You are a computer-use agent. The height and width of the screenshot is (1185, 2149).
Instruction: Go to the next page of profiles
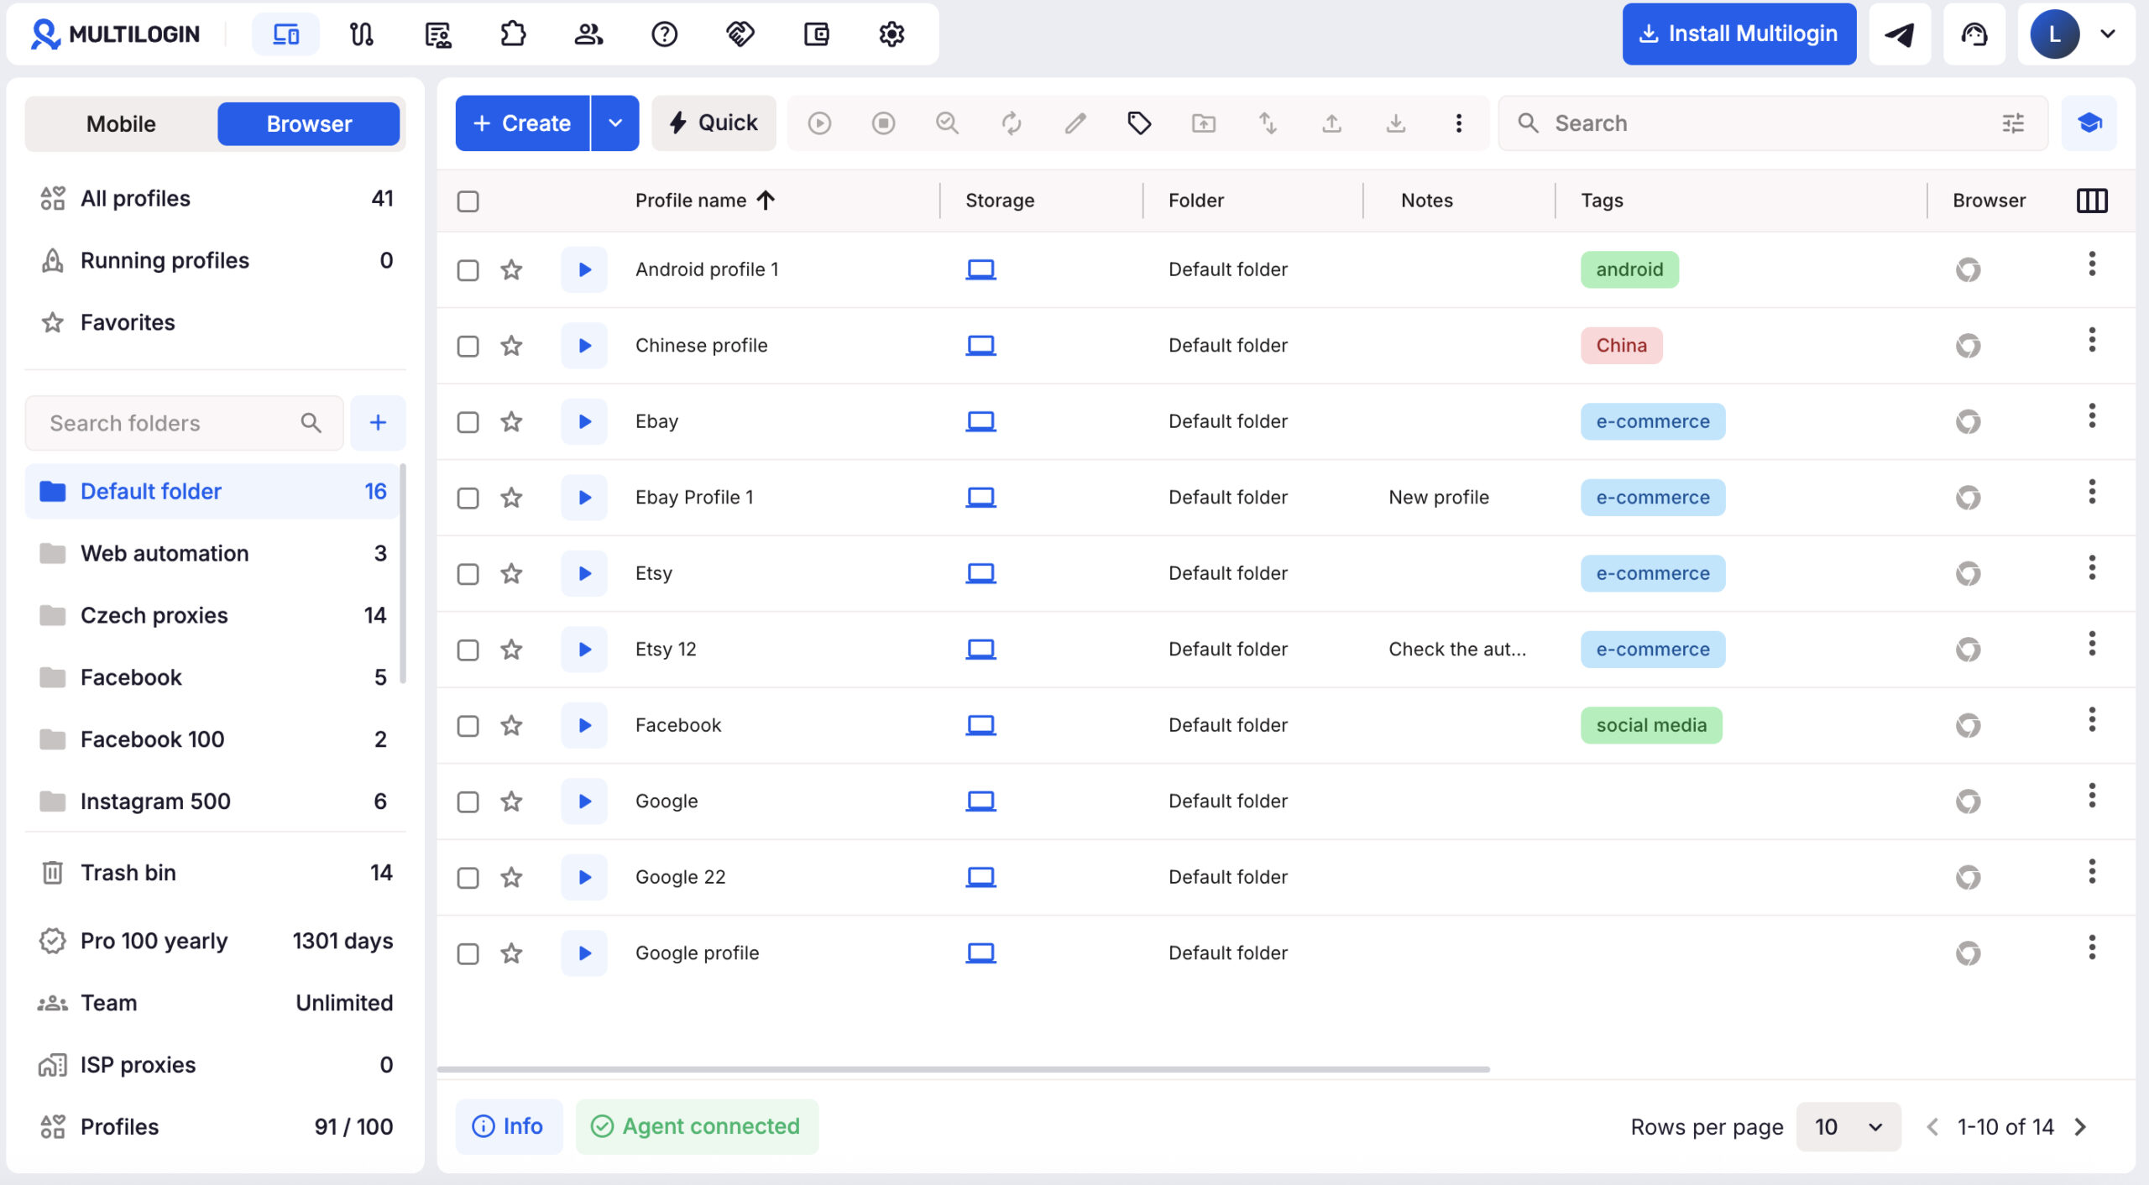pos(2080,1126)
